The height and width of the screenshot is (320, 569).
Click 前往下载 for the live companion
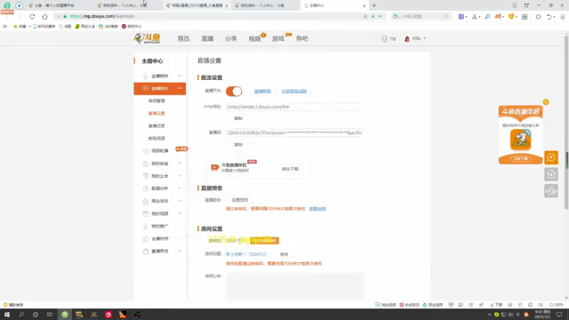(290, 169)
